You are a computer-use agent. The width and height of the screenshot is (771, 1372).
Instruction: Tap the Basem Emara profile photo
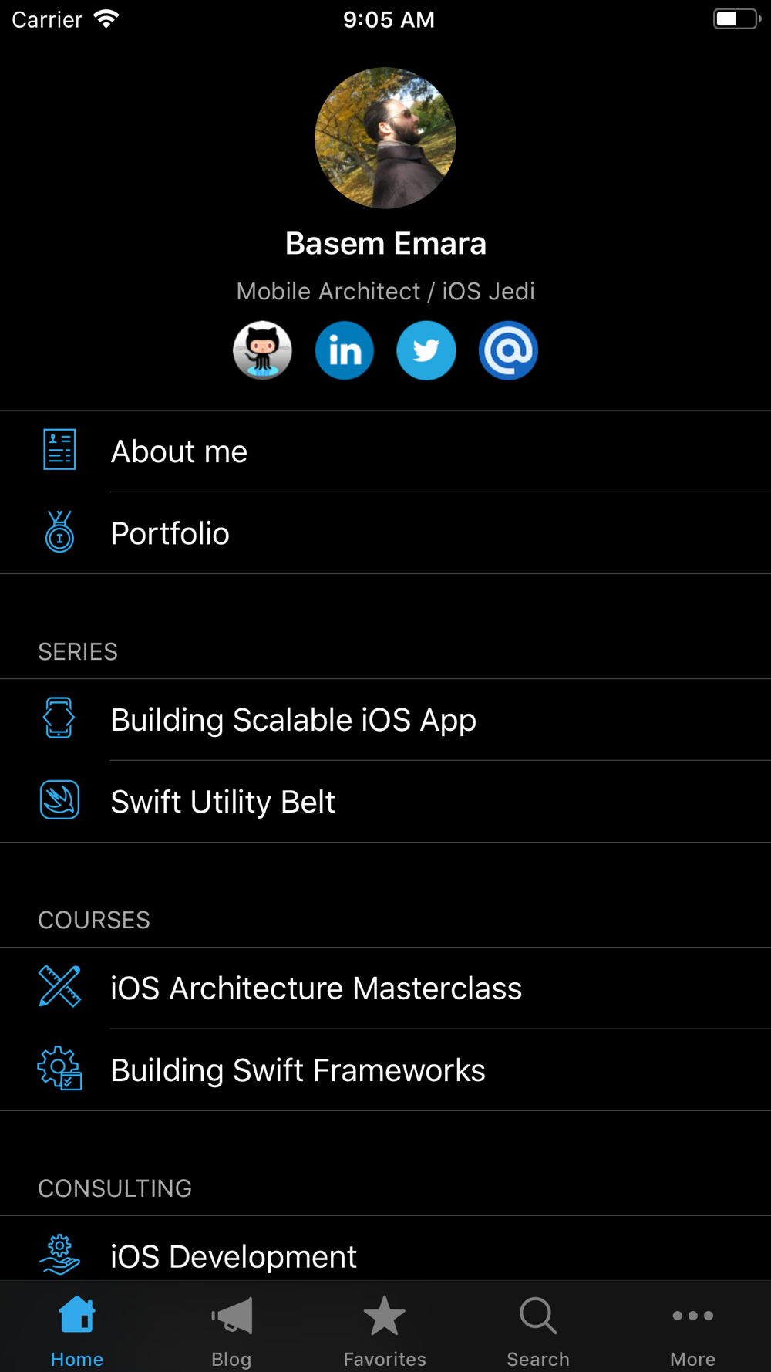[x=385, y=138]
